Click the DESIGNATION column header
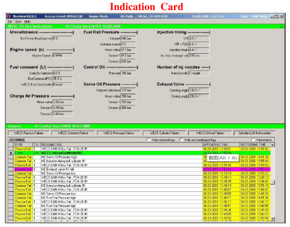Image resolution: width=290 pixels, height=227 pixels. tap(121, 145)
